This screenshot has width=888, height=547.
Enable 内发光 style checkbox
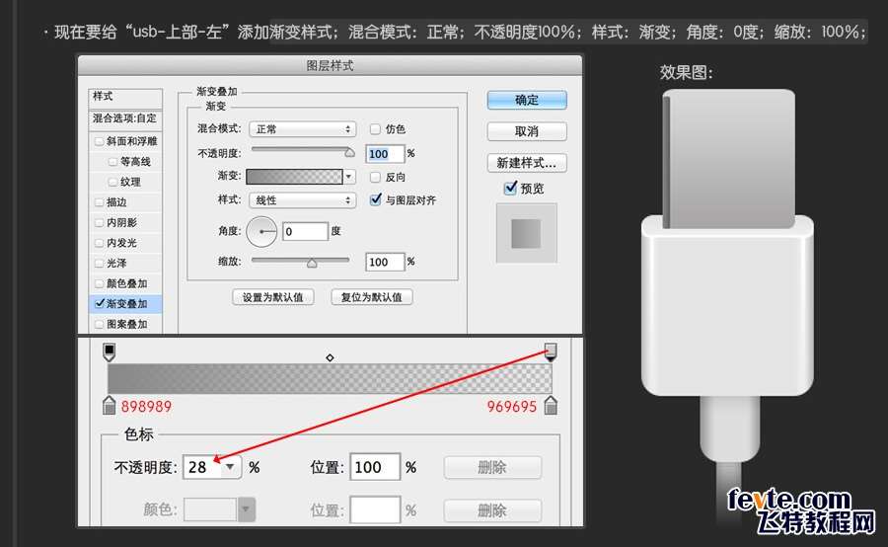100,243
